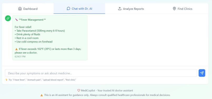Click the warning icon in footer disclaimer
This screenshot has height=99, width=212.
click(x=42, y=95)
